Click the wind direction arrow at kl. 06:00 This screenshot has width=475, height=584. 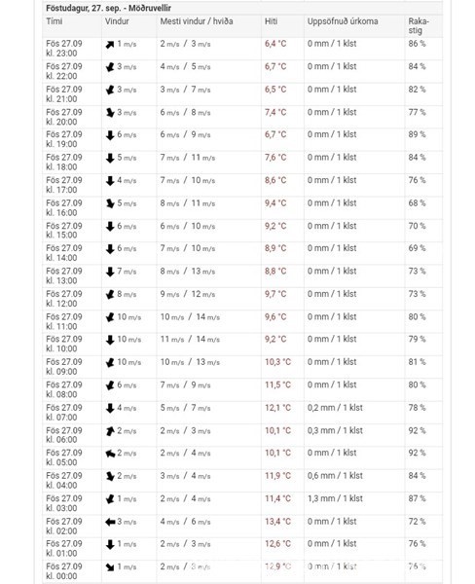click(x=110, y=431)
